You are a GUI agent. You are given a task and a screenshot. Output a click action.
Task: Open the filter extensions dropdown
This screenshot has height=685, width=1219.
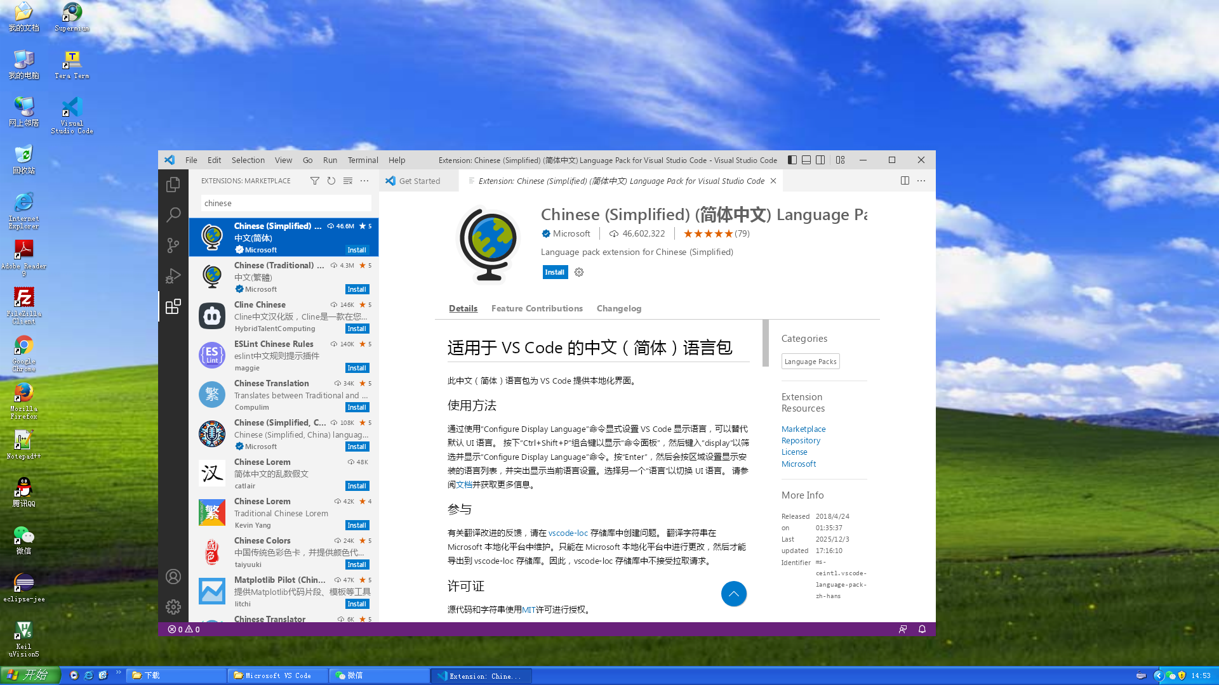click(315, 181)
